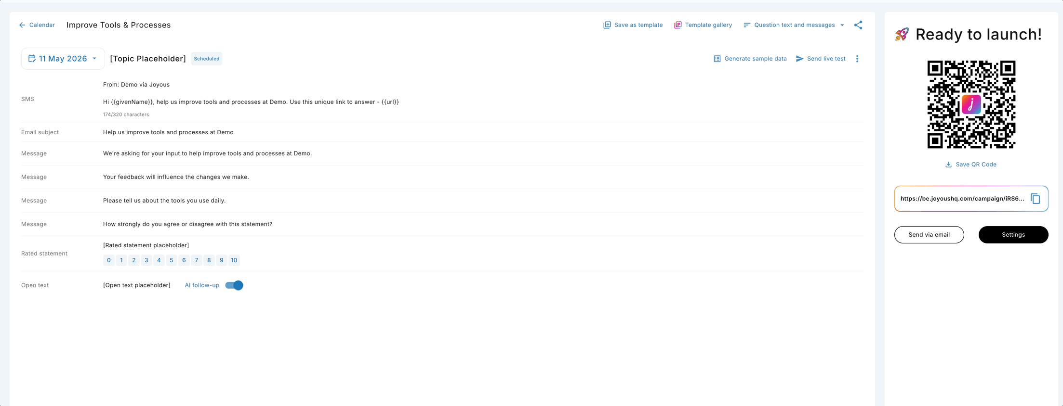This screenshot has height=406, width=1063.
Task: Click the Send live test paper-plane icon
Action: point(799,59)
